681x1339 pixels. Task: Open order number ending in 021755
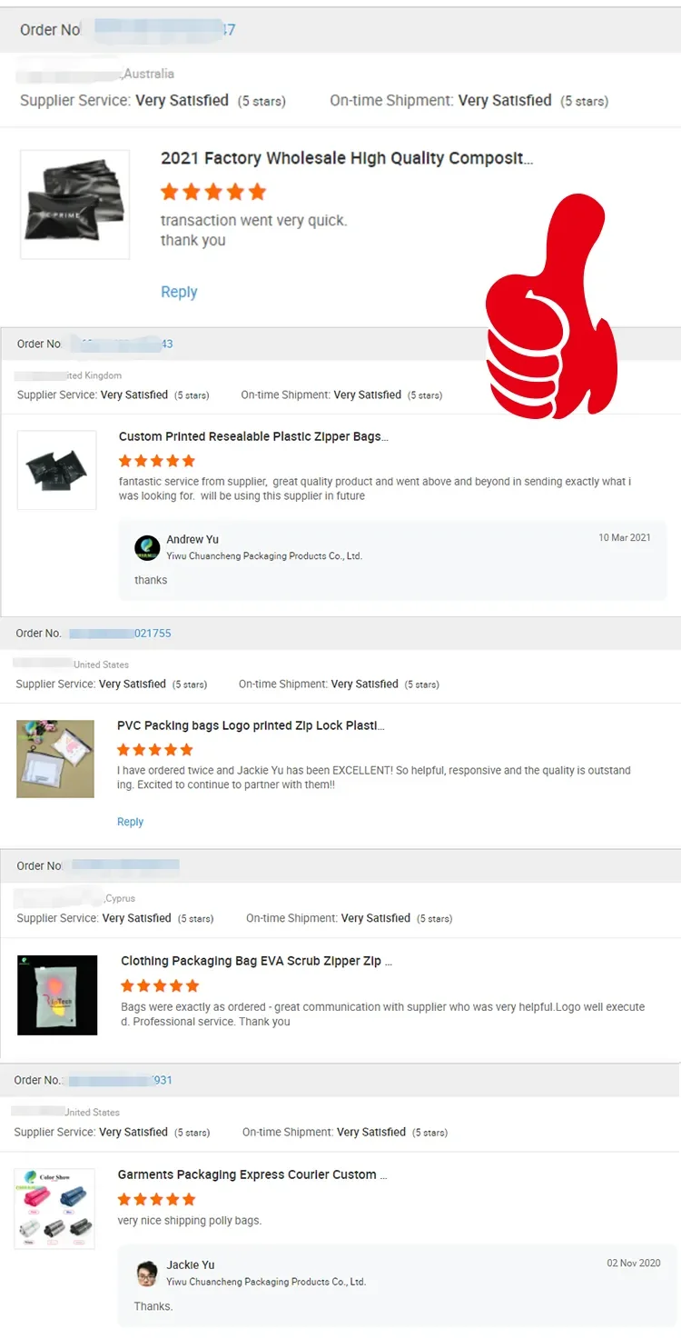tap(120, 633)
